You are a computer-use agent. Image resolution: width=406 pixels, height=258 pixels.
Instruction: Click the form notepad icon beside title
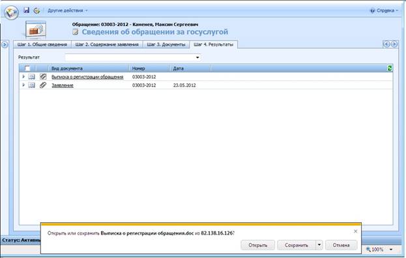coord(76,32)
